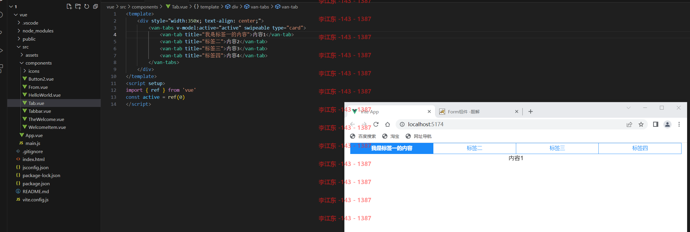Select the 我是标签一的内容 tab in the page

pos(392,148)
